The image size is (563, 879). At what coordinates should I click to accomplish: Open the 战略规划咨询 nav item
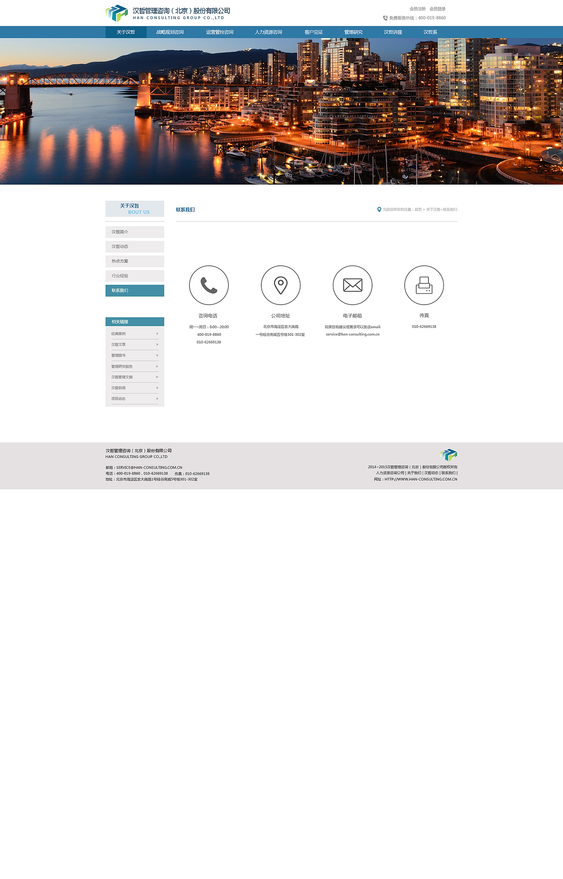pos(170,32)
